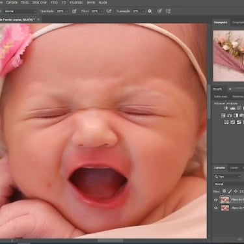Switch to the Camadas tab
Screen dimensions: 244x244
point(219,168)
